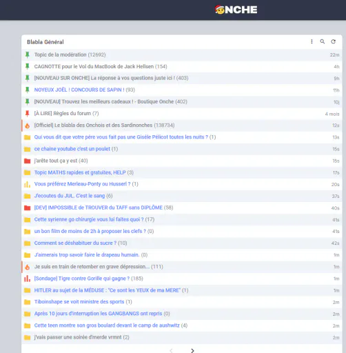Open Topic MATHS rapides et gratuites, HELP
The height and width of the screenshot is (353, 346).
coord(80,172)
